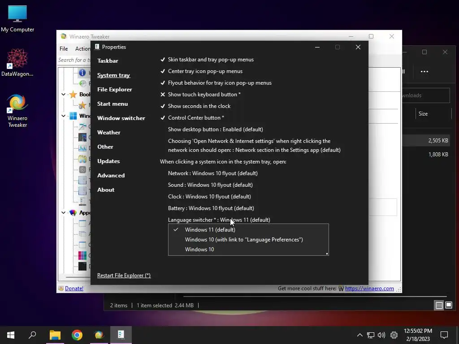Launch Google Chrome from the taskbar
This screenshot has height=344, width=459.
point(77,335)
